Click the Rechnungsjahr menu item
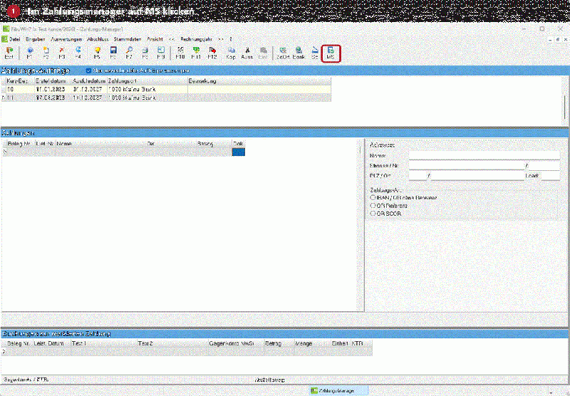The width and height of the screenshot is (570, 396). [x=197, y=39]
